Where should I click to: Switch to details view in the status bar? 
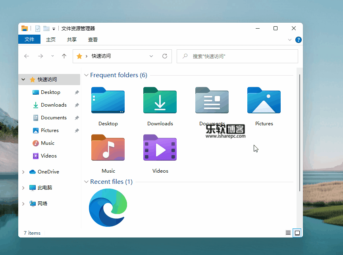click(x=288, y=233)
